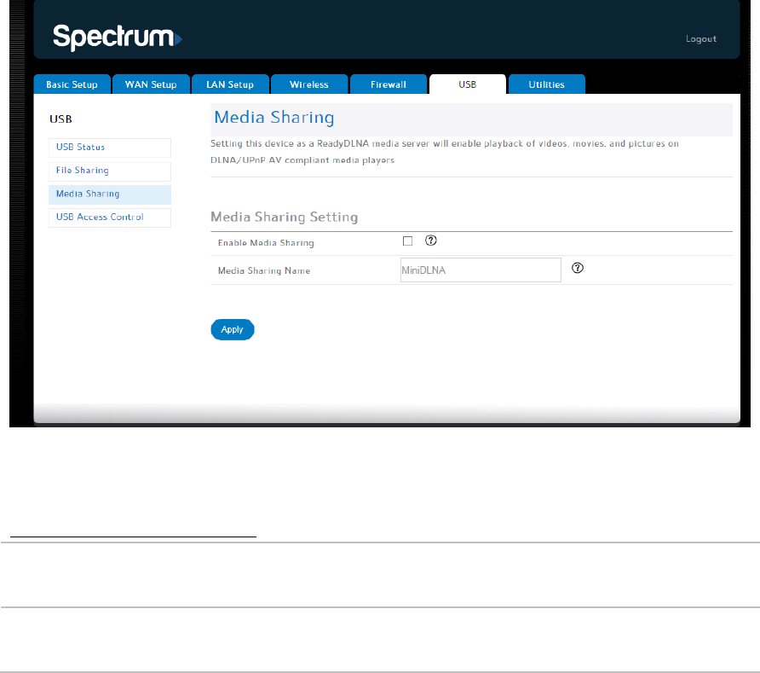
Task: Open the Utilities tab
Action: pos(547,84)
